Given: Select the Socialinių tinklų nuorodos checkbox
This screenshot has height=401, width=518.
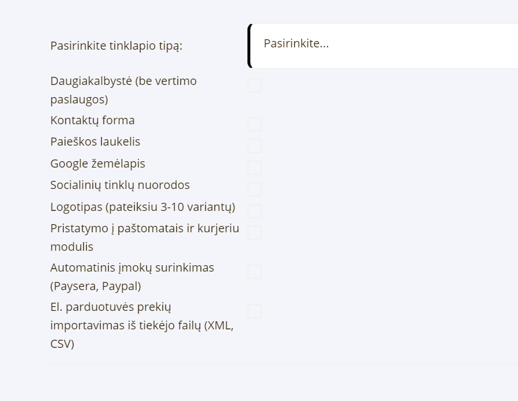Looking at the screenshot, I should click(x=254, y=189).
